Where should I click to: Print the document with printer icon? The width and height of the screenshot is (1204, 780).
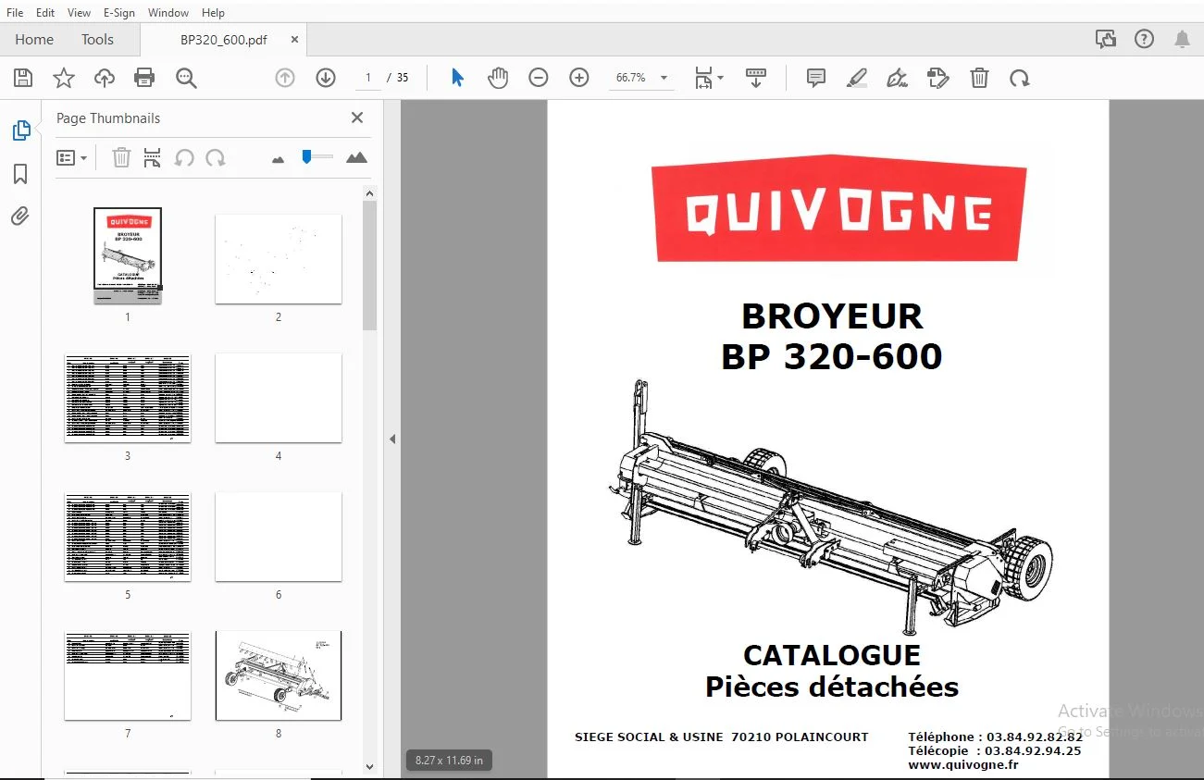tap(144, 78)
